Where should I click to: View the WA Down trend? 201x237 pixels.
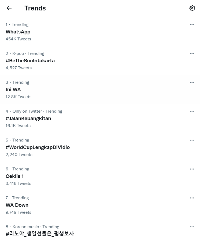point(17,205)
